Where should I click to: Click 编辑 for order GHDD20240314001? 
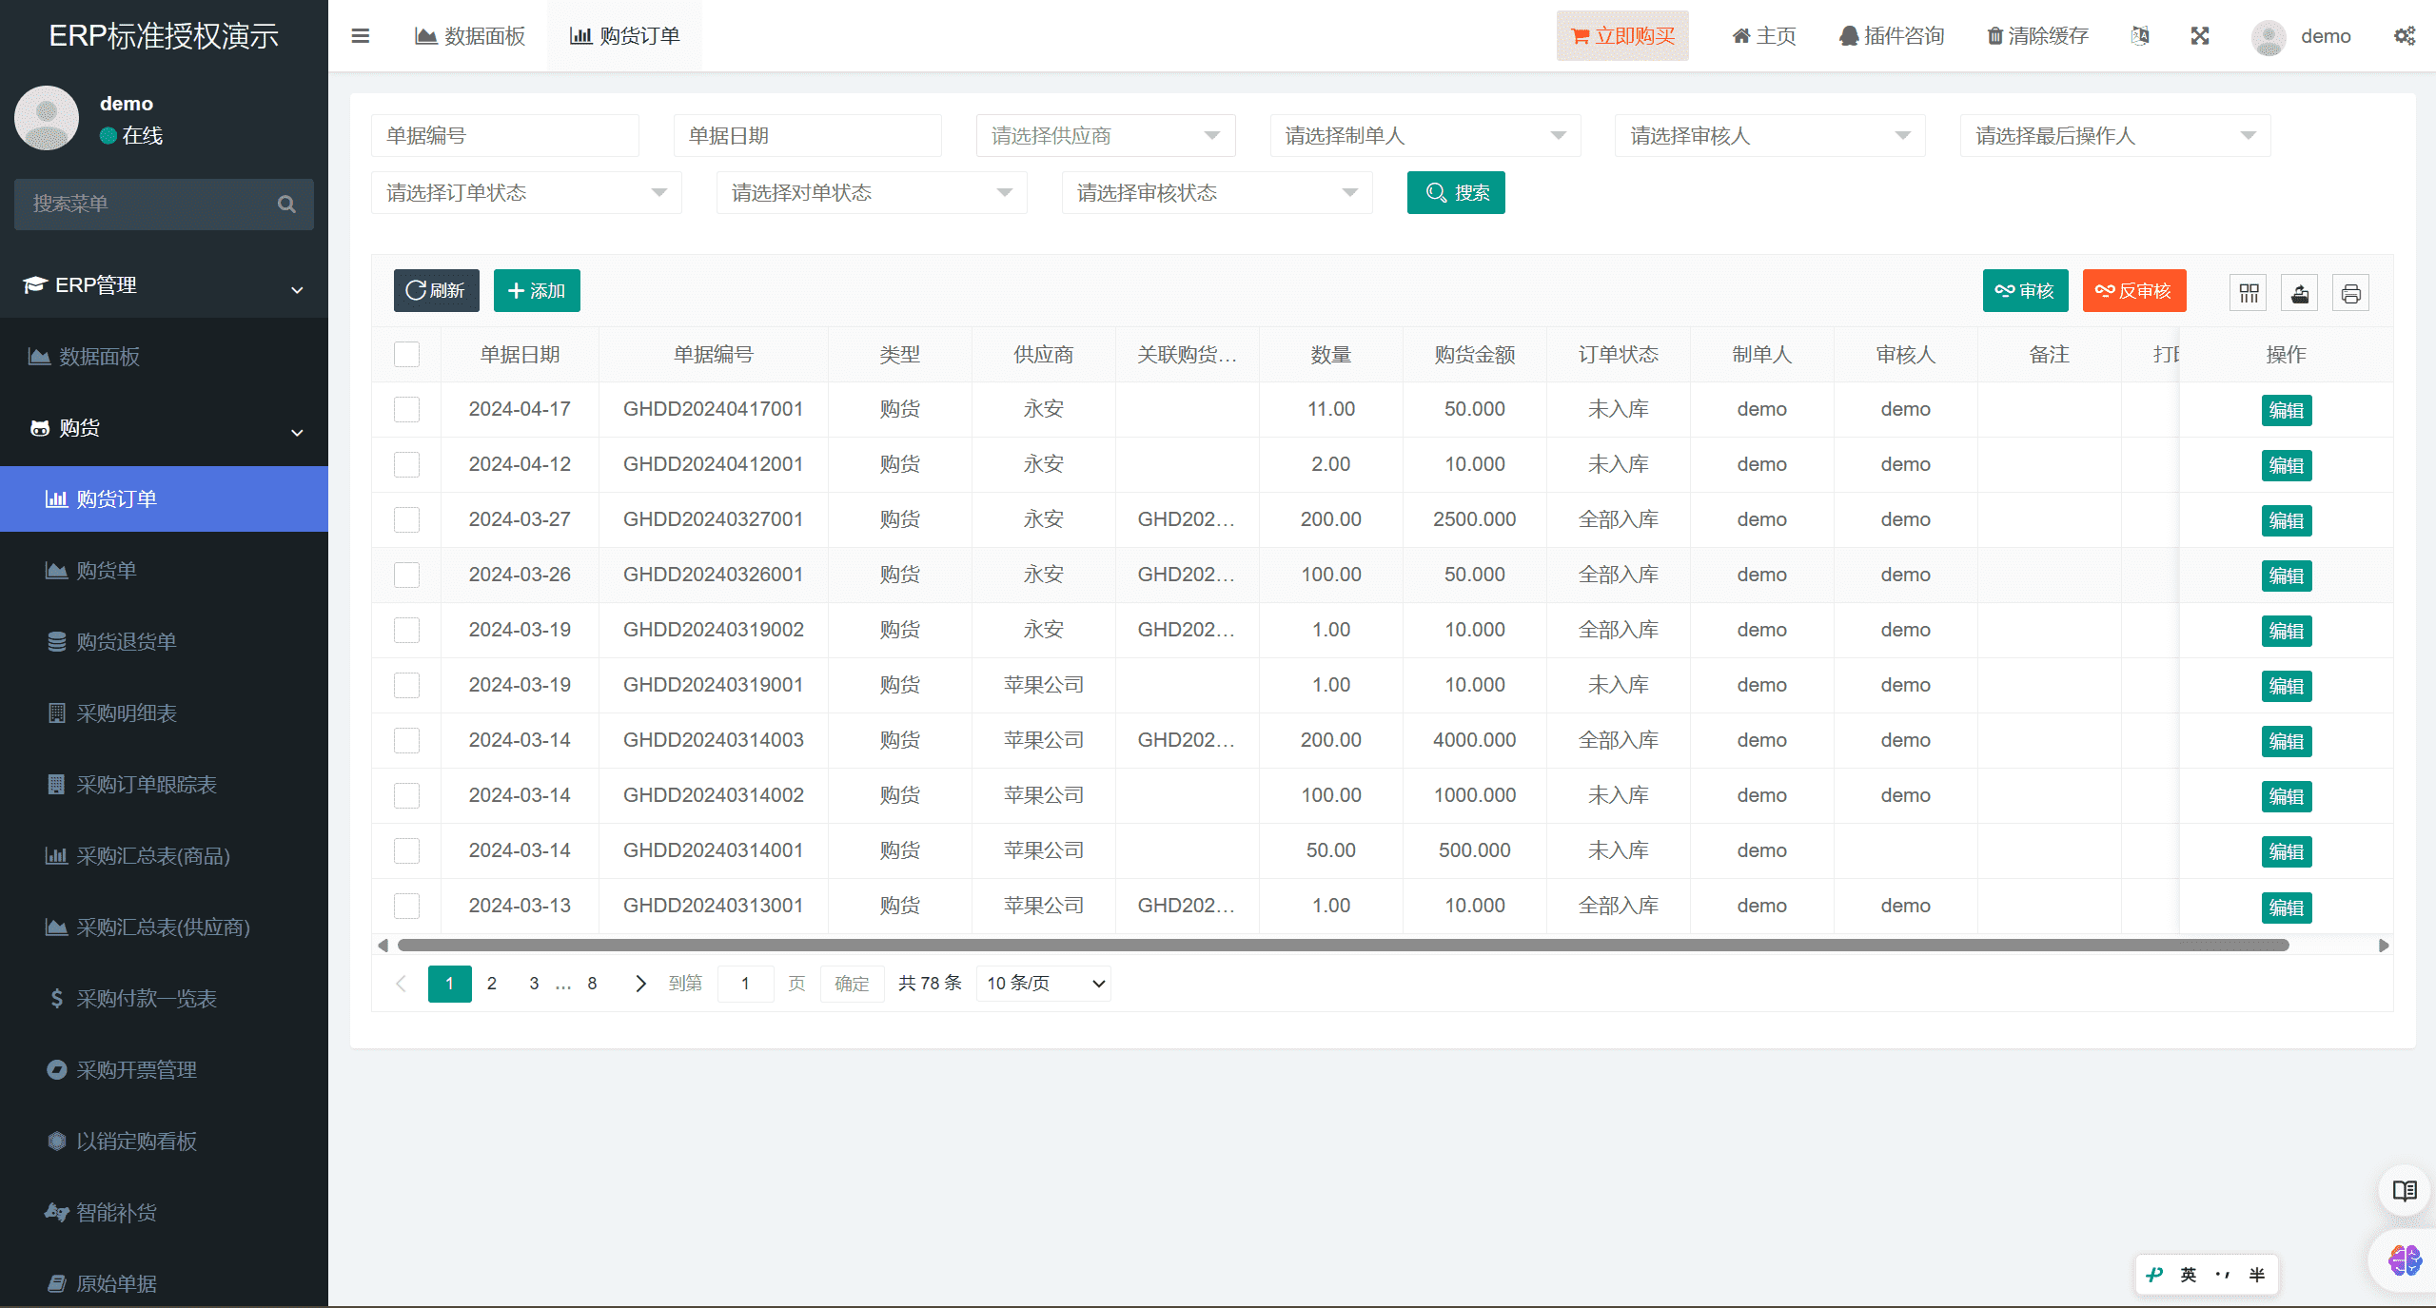tap(2286, 851)
